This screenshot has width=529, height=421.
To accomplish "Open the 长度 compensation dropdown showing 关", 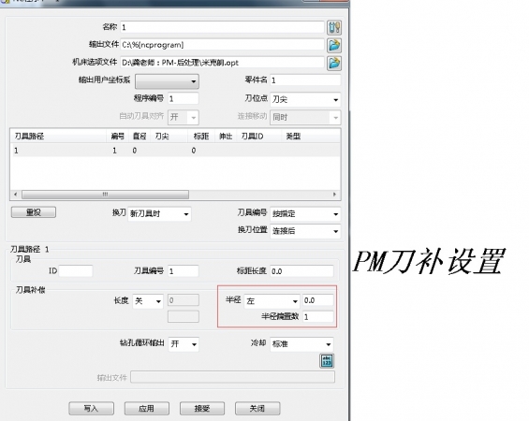I will click(148, 301).
